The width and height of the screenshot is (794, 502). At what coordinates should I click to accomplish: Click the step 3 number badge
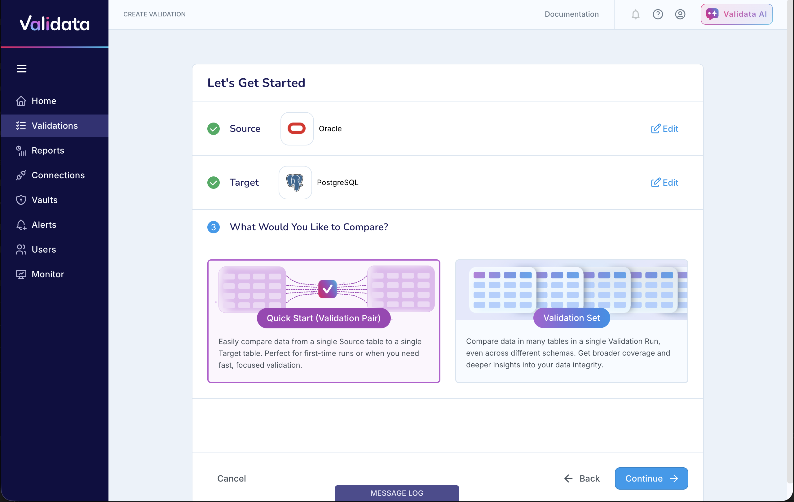(x=213, y=227)
